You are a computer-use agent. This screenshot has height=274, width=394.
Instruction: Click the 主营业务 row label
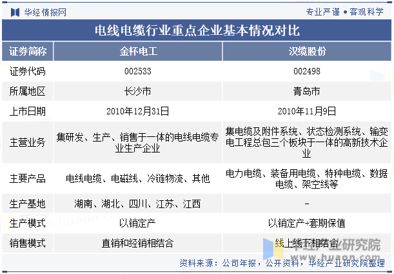pos(28,143)
